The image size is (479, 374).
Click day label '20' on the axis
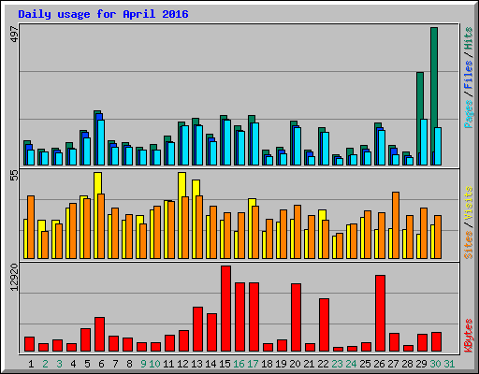(x=295, y=364)
